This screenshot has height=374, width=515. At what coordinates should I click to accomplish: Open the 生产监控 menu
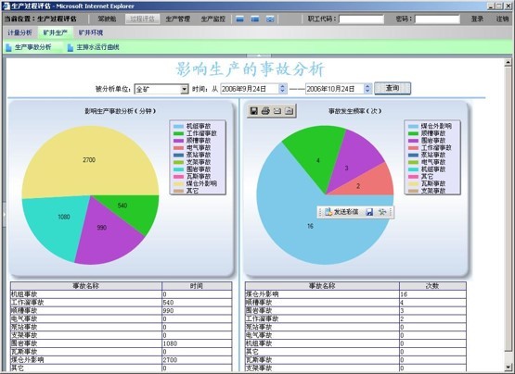pyautogui.click(x=213, y=19)
